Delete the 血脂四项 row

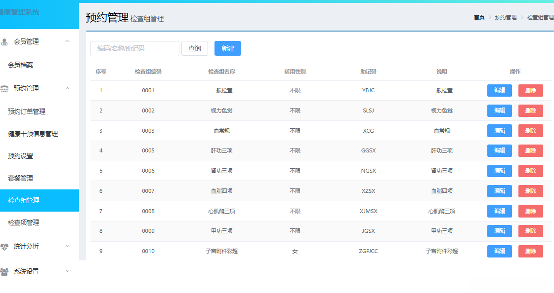pos(531,191)
